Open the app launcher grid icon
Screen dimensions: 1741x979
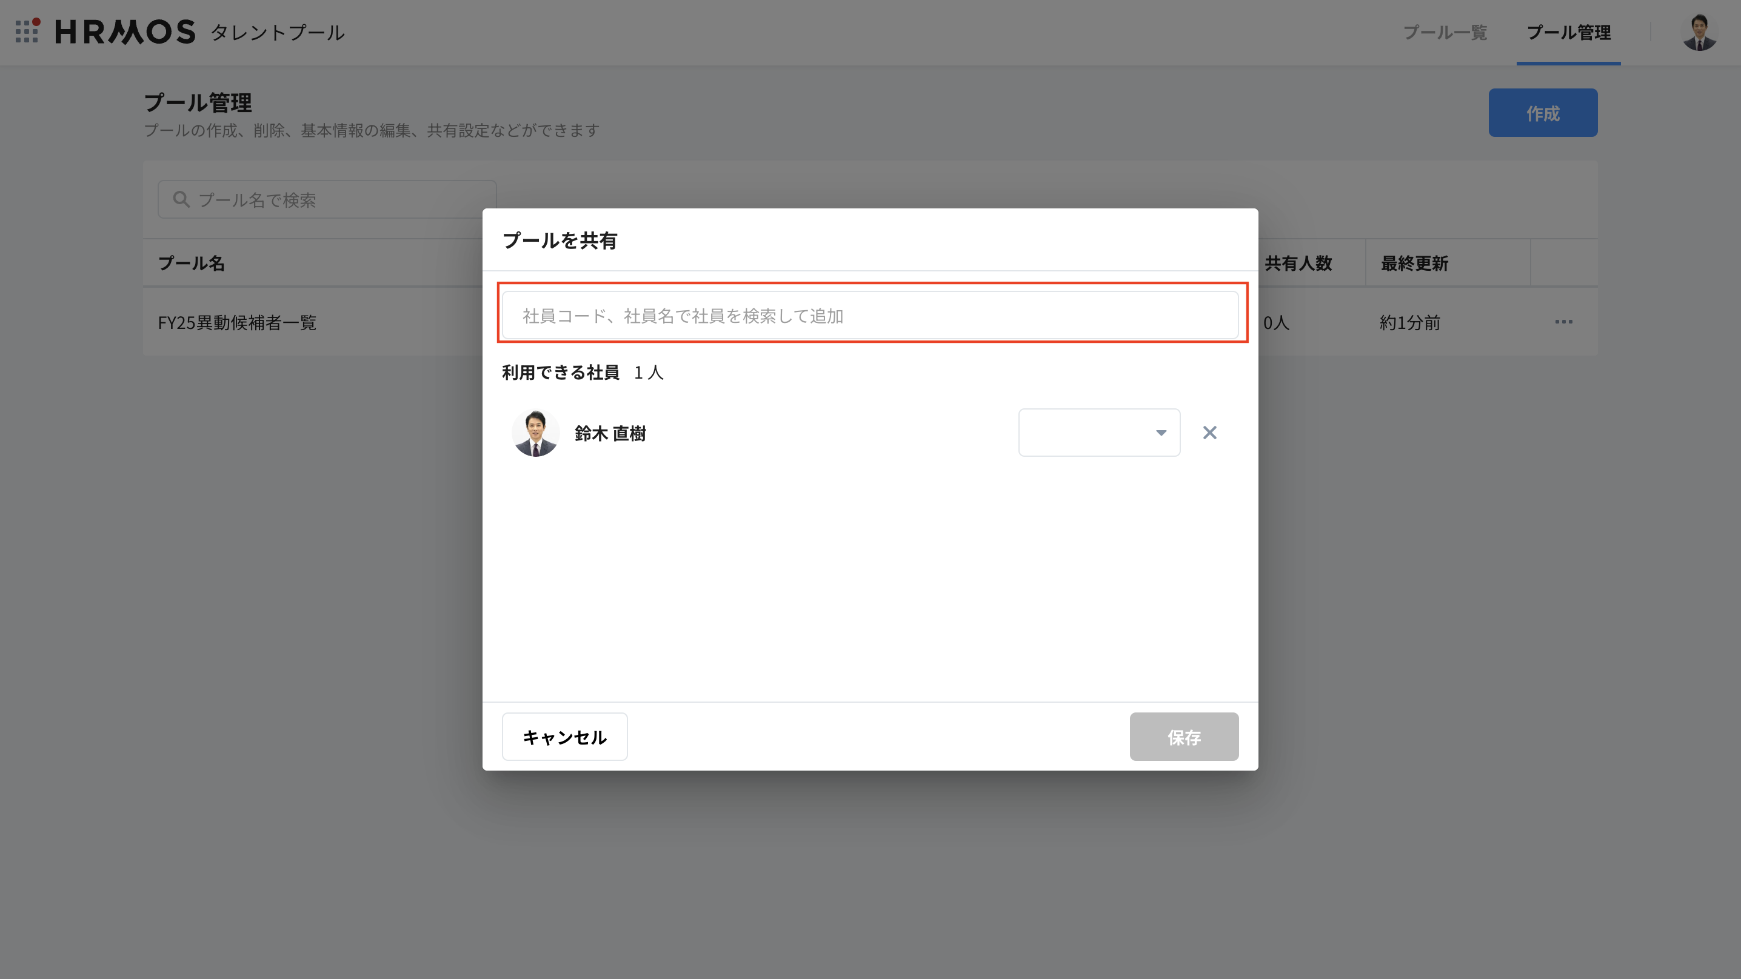27,31
